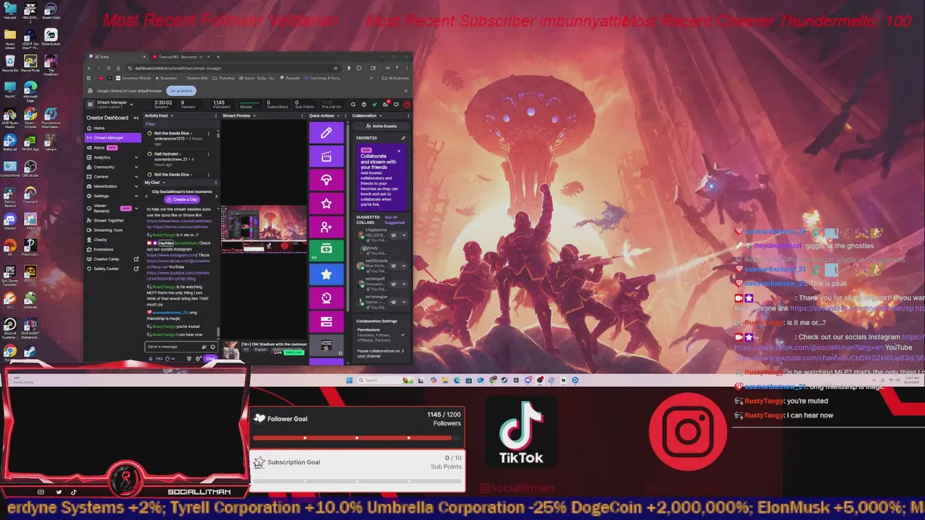Click stream preview thumbnail image

pos(264,230)
